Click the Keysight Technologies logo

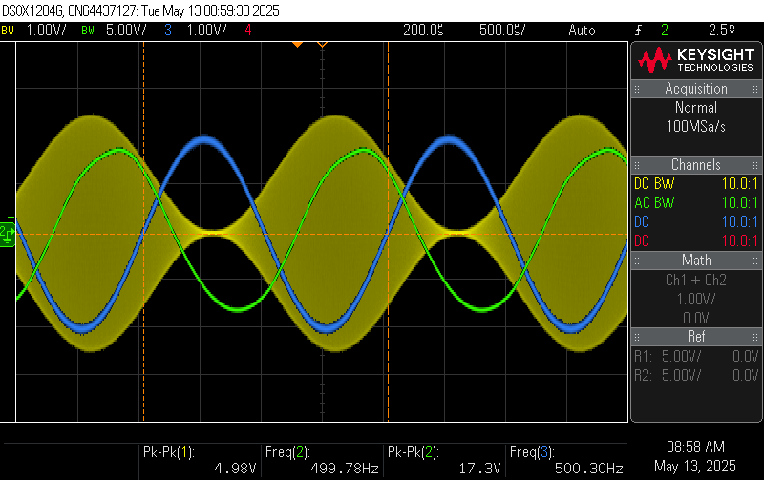coord(696,60)
